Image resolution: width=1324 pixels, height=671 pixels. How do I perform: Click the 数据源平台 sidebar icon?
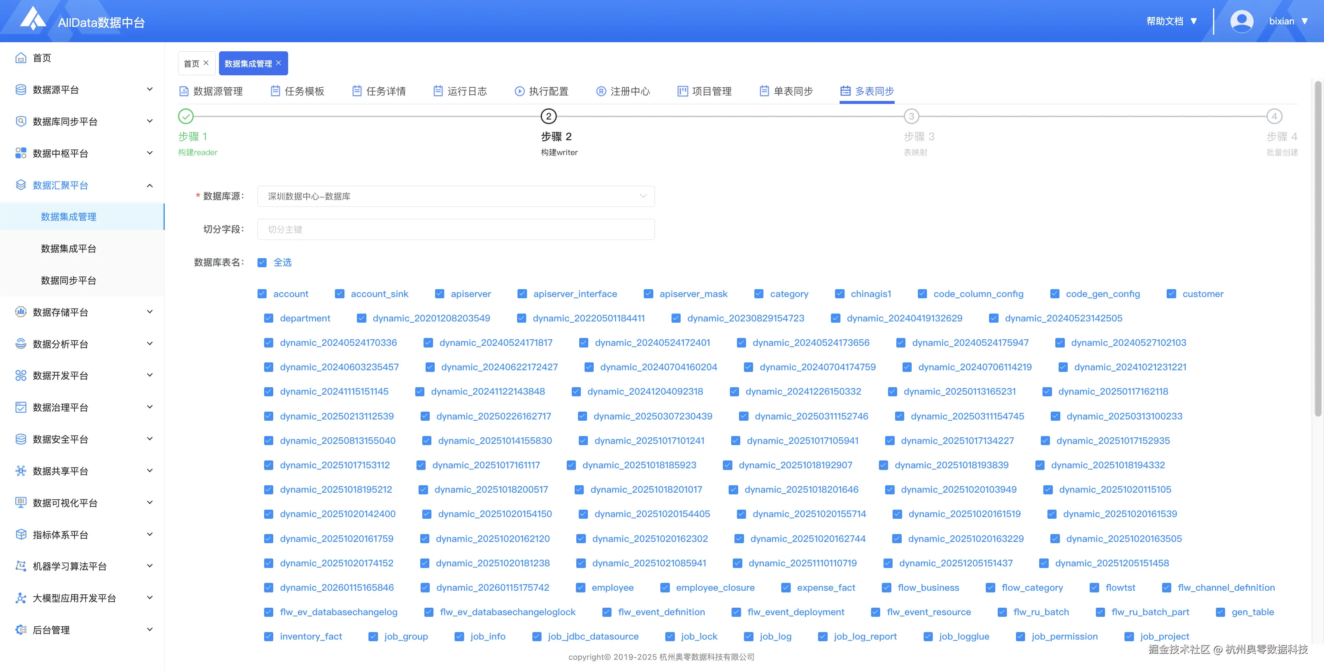click(x=21, y=90)
